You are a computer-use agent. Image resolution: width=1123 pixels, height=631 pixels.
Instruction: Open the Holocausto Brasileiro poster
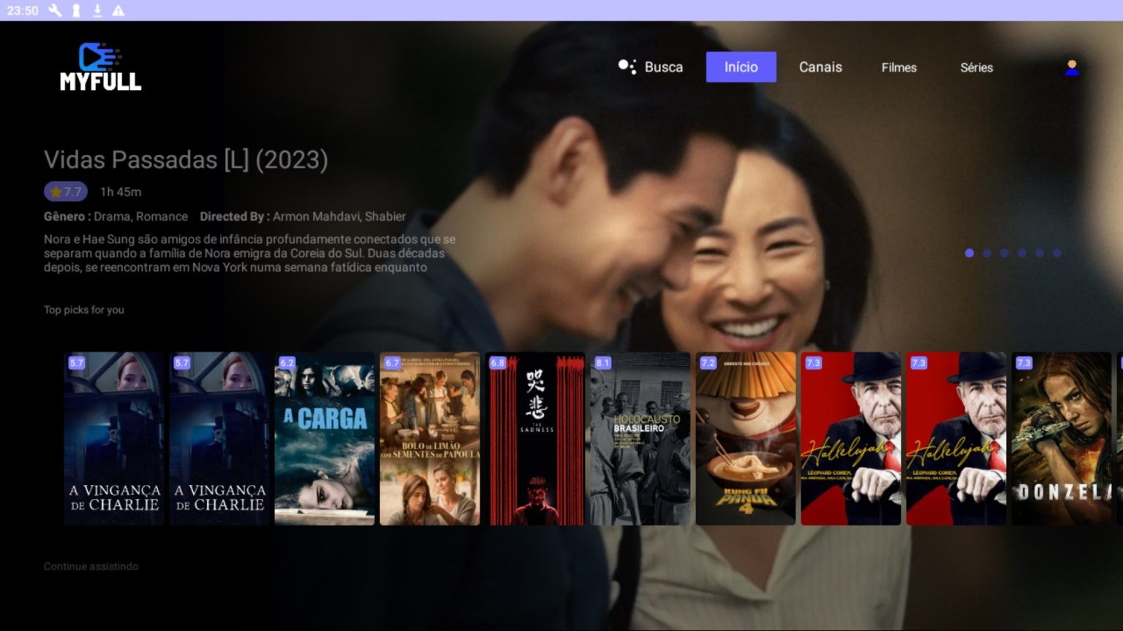pyautogui.click(x=640, y=437)
